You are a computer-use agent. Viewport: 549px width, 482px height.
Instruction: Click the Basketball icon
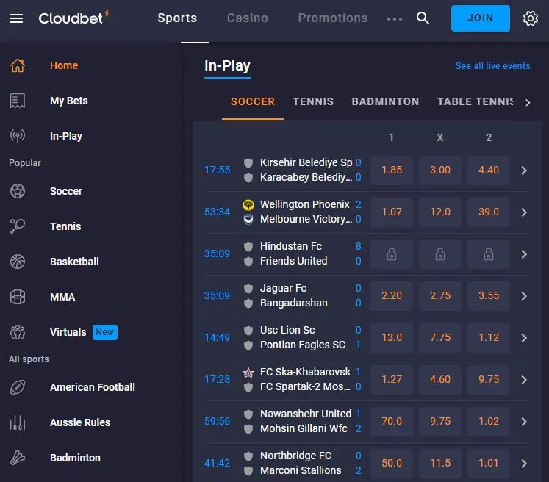[18, 262]
